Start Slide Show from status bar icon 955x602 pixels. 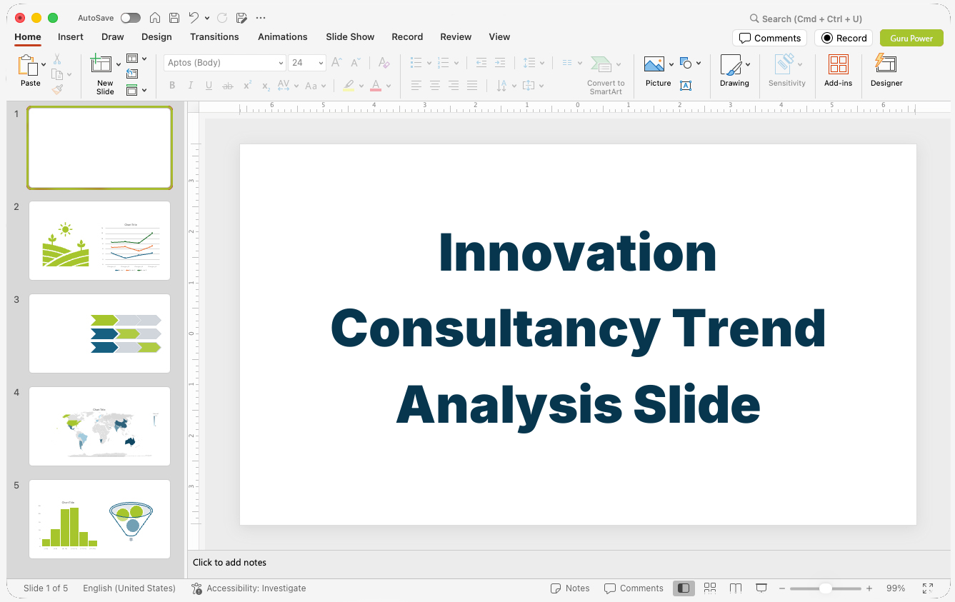click(761, 588)
